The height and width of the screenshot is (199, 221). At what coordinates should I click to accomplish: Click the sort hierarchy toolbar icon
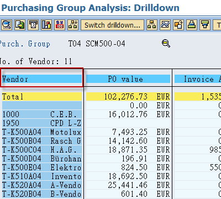pos(73,25)
